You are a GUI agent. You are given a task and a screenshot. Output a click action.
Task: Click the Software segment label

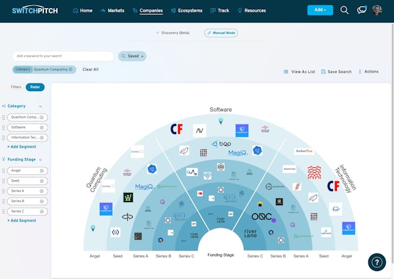click(221, 110)
